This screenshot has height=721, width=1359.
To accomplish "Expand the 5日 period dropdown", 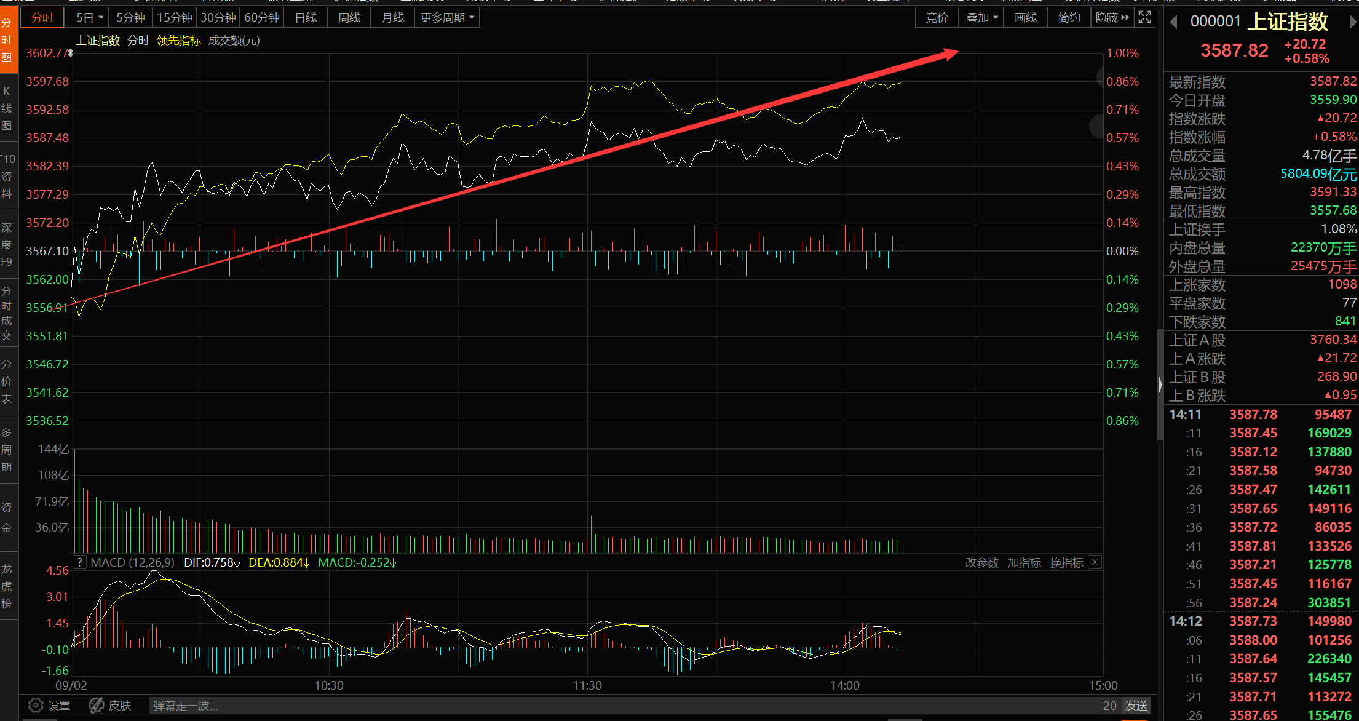I will pos(90,17).
